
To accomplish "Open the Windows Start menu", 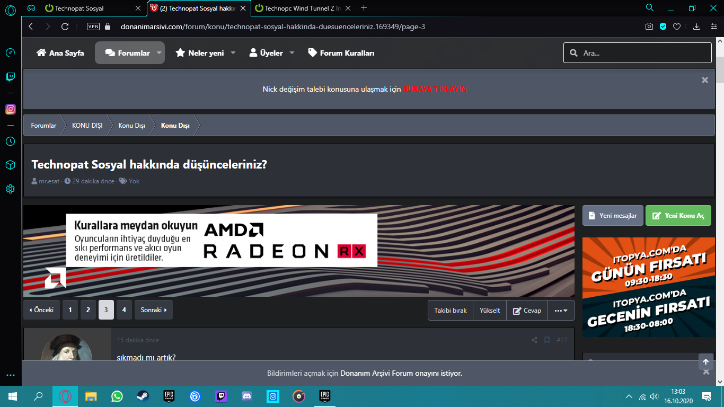I will tap(13, 396).
